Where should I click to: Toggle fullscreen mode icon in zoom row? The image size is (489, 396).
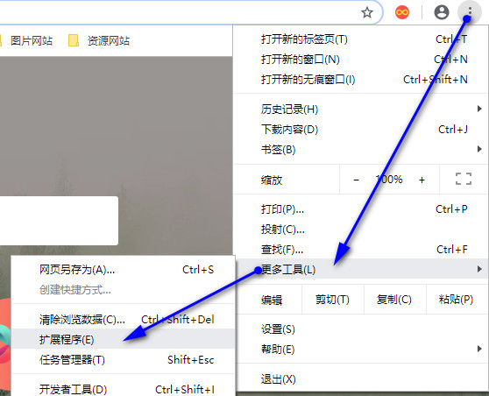tap(464, 180)
